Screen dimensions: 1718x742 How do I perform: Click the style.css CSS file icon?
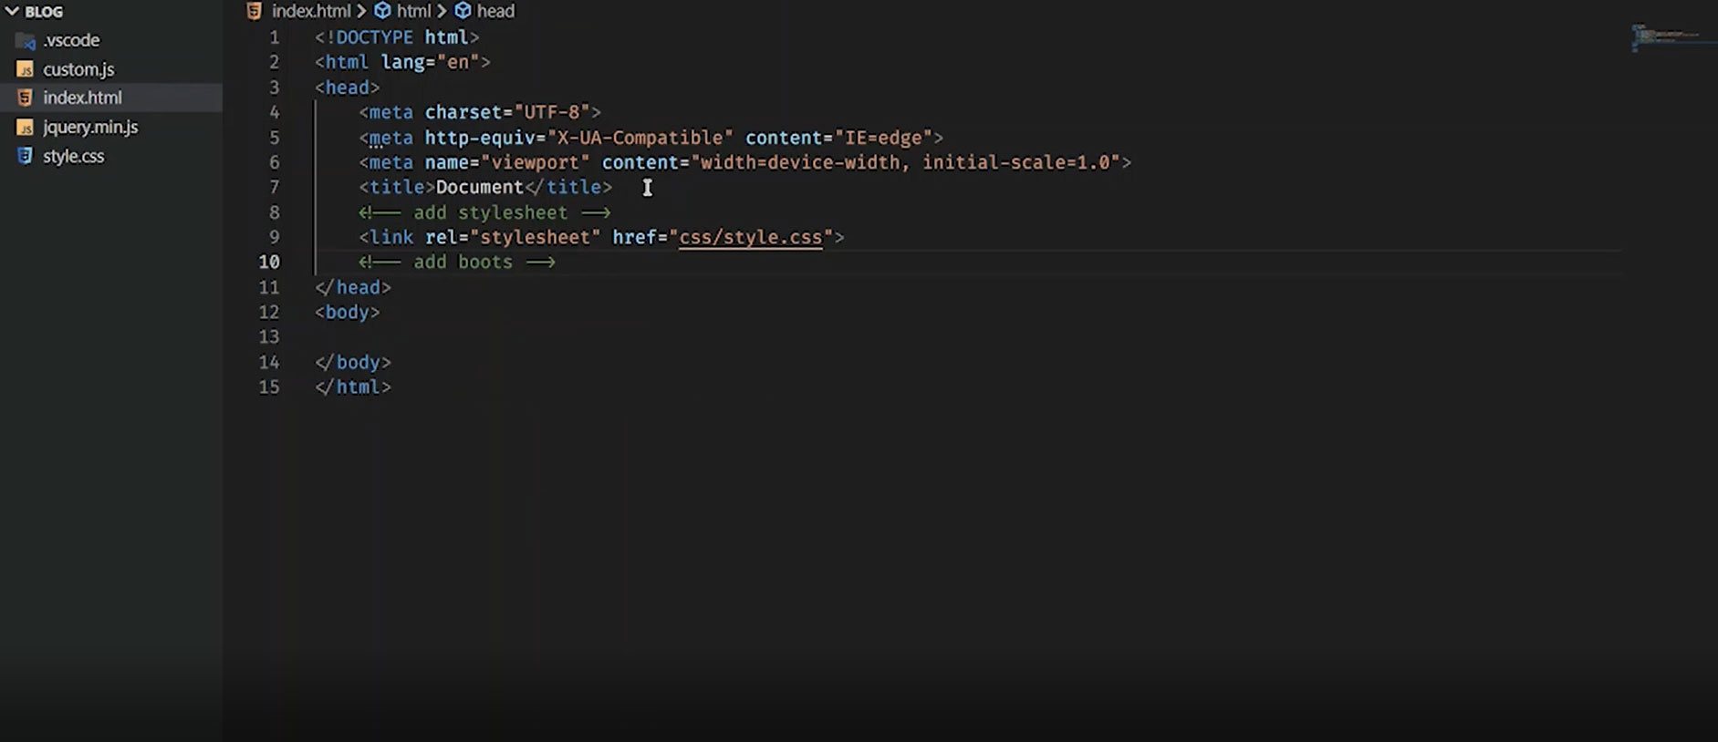(26, 156)
